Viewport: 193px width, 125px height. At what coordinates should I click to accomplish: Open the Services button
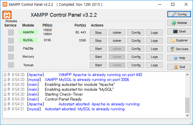(179, 49)
